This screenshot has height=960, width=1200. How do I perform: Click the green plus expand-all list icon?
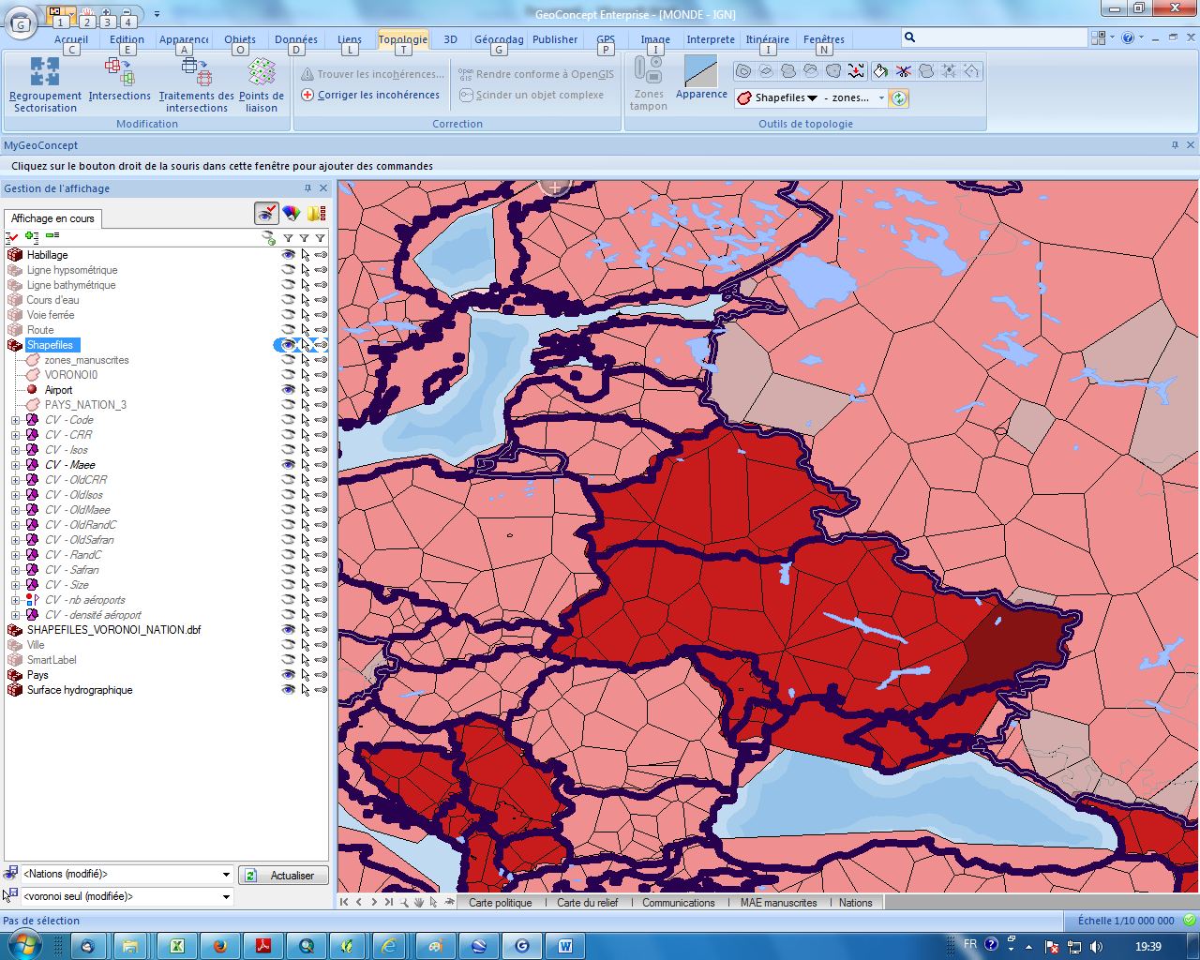click(x=32, y=237)
